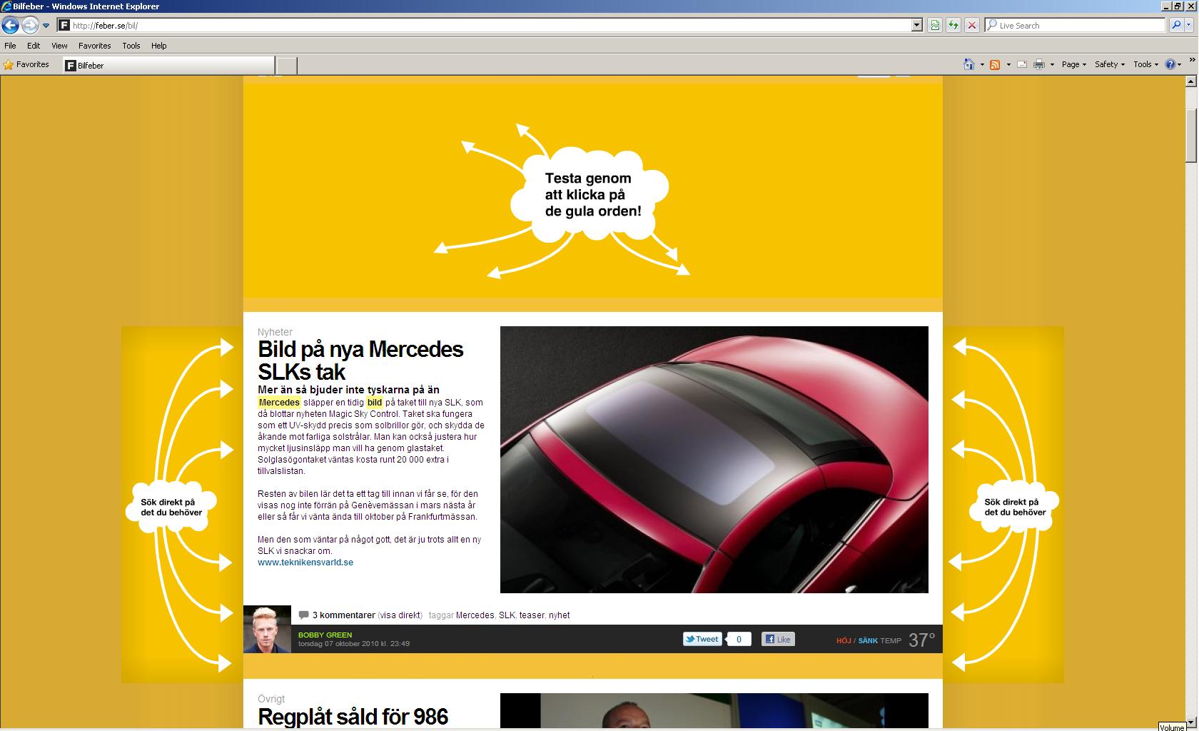Open the search provider dropdown arrow
1199x731 pixels.
1190,26
